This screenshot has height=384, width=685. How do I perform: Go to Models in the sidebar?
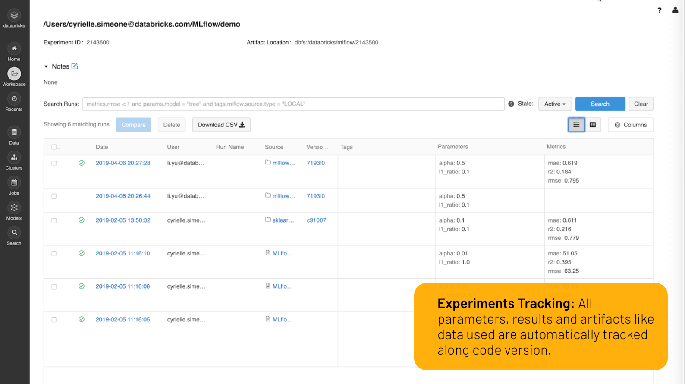tap(14, 208)
